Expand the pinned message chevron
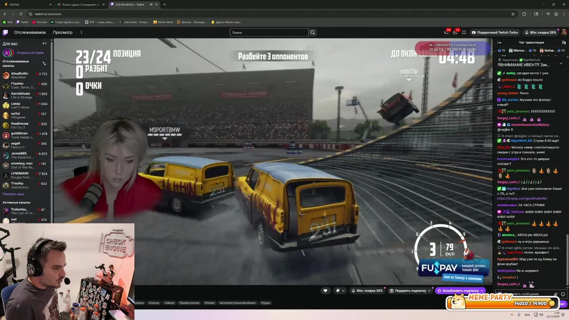The width and height of the screenshot is (569, 320). (x=561, y=63)
